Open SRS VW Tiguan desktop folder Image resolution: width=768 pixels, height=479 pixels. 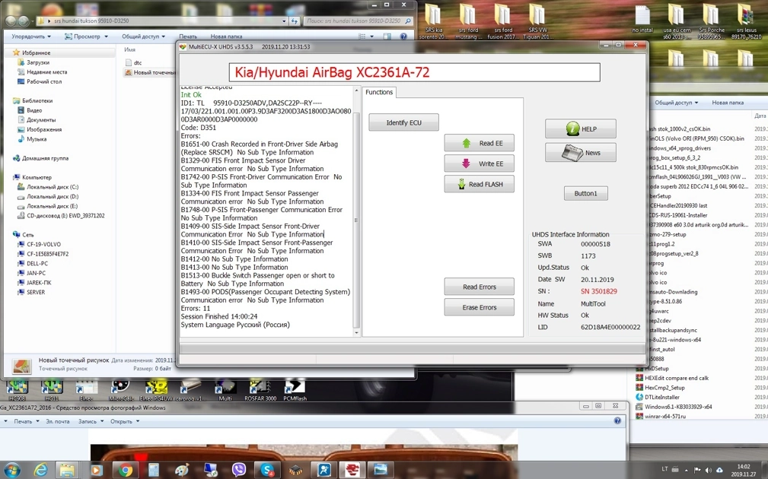(x=538, y=21)
